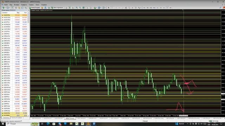Select the crosshair tool

pos(112,8)
